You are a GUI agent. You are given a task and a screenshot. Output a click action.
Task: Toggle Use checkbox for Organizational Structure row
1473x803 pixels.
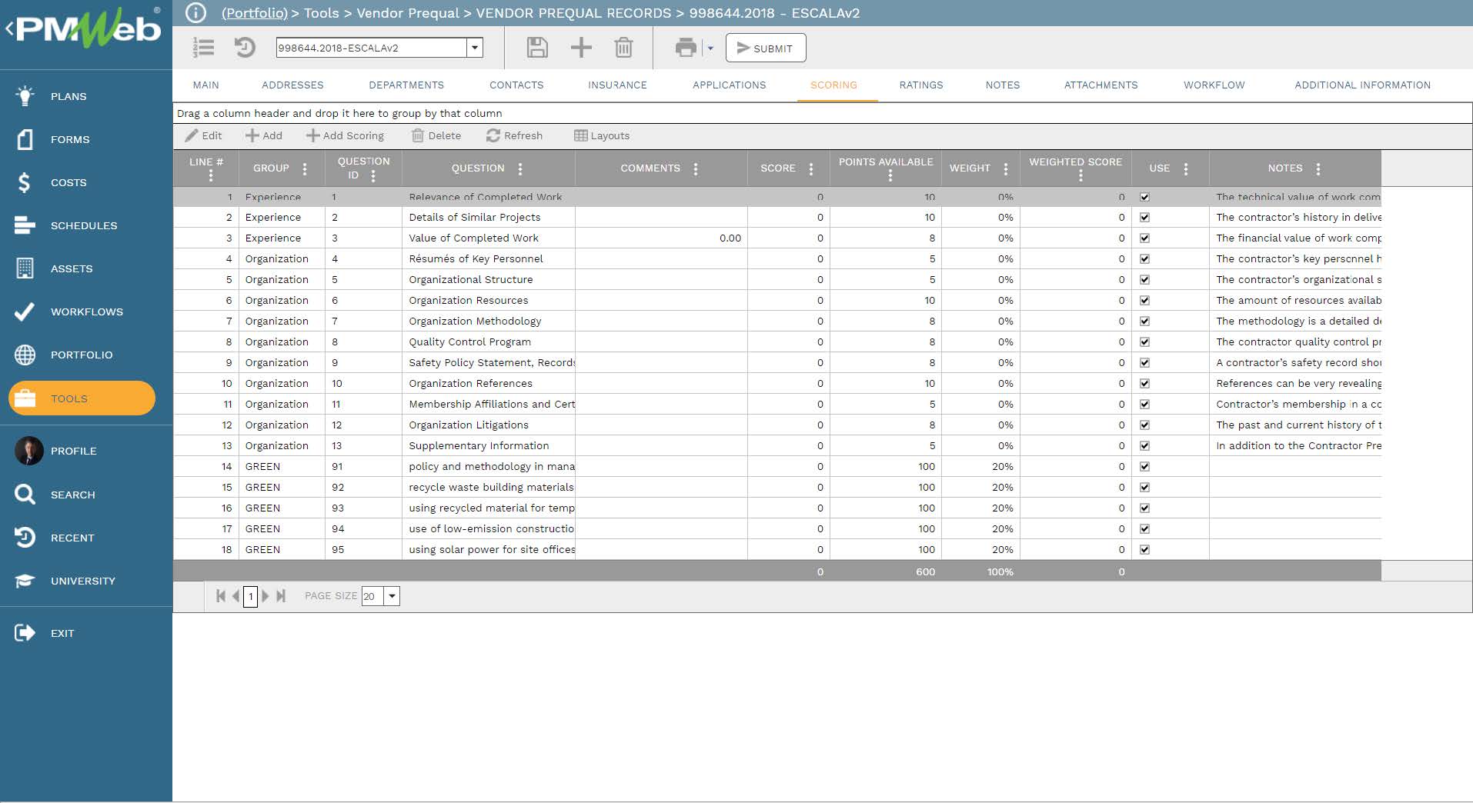coord(1144,280)
